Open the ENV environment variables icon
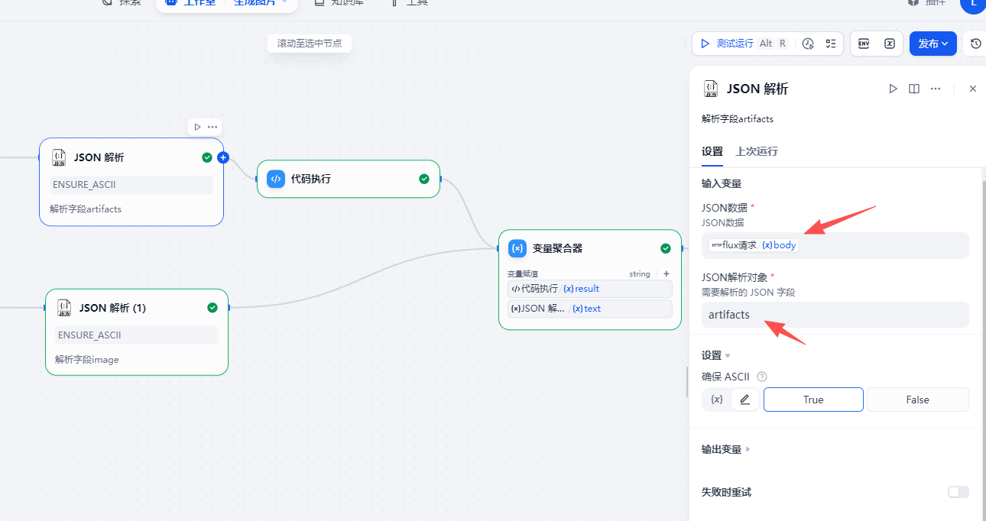The height and width of the screenshot is (521, 986). point(864,44)
